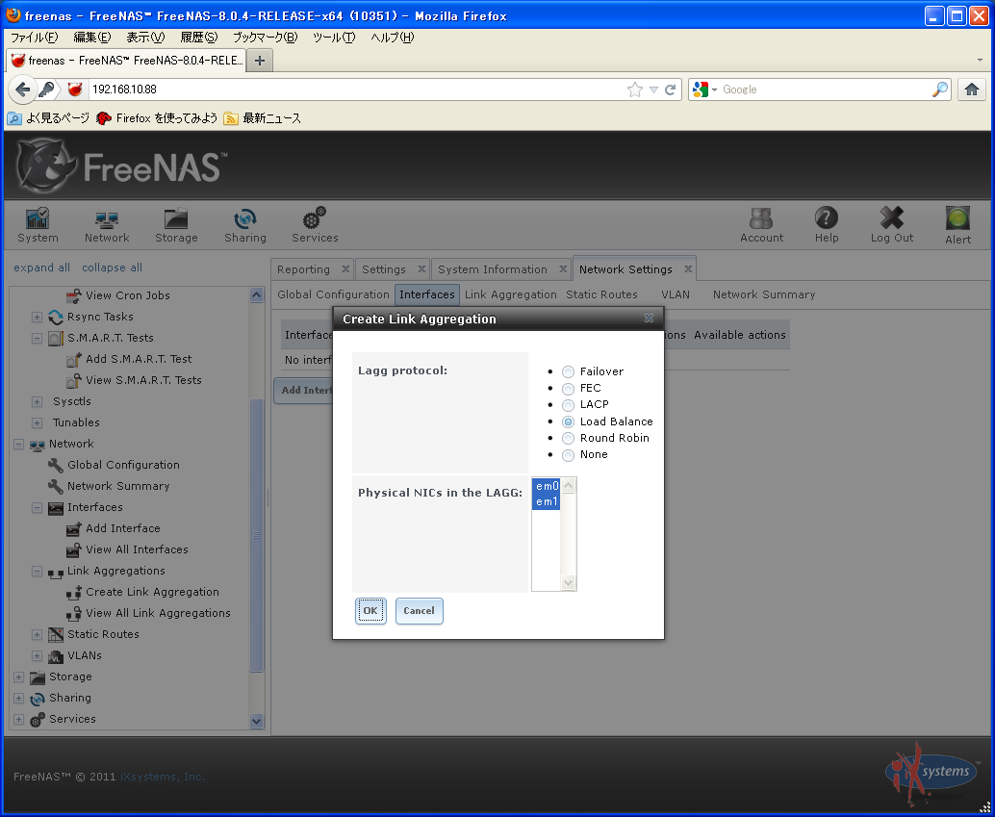Expand the Tunables tree node
The width and height of the screenshot is (995, 817).
[x=37, y=422]
